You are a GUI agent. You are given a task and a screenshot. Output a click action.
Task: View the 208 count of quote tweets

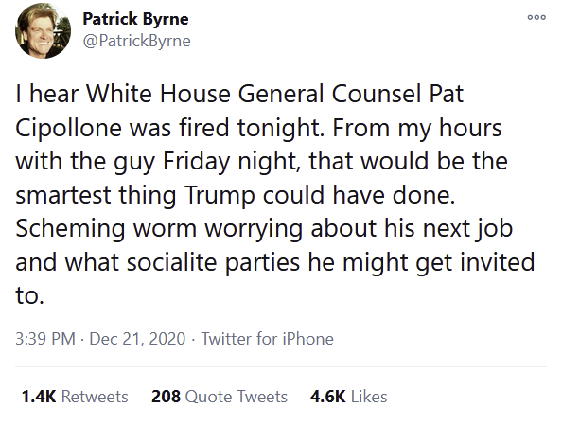pos(166,397)
